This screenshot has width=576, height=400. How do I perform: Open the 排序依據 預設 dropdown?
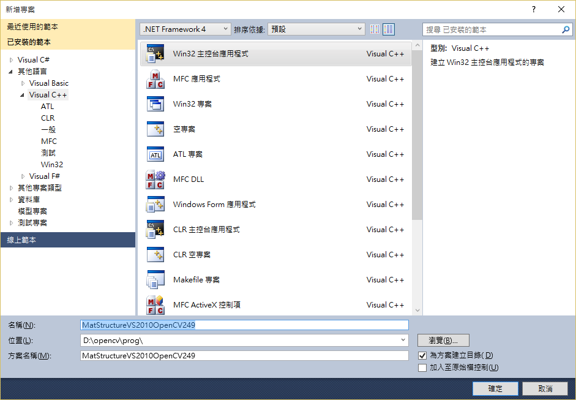(x=316, y=29)
